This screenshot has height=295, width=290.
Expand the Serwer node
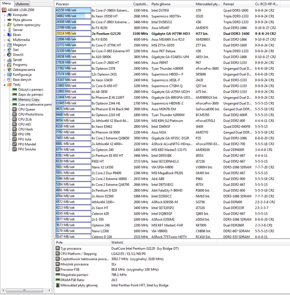5,30
